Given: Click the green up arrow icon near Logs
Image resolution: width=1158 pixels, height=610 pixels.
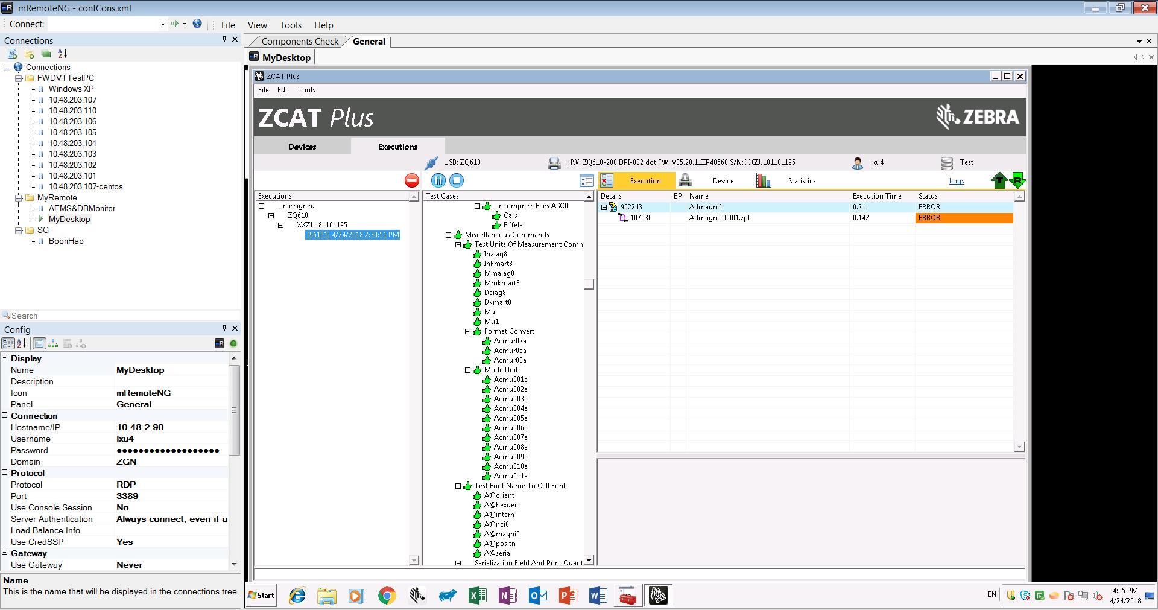Looking at the screenshot, I should [x=999, y=180].
